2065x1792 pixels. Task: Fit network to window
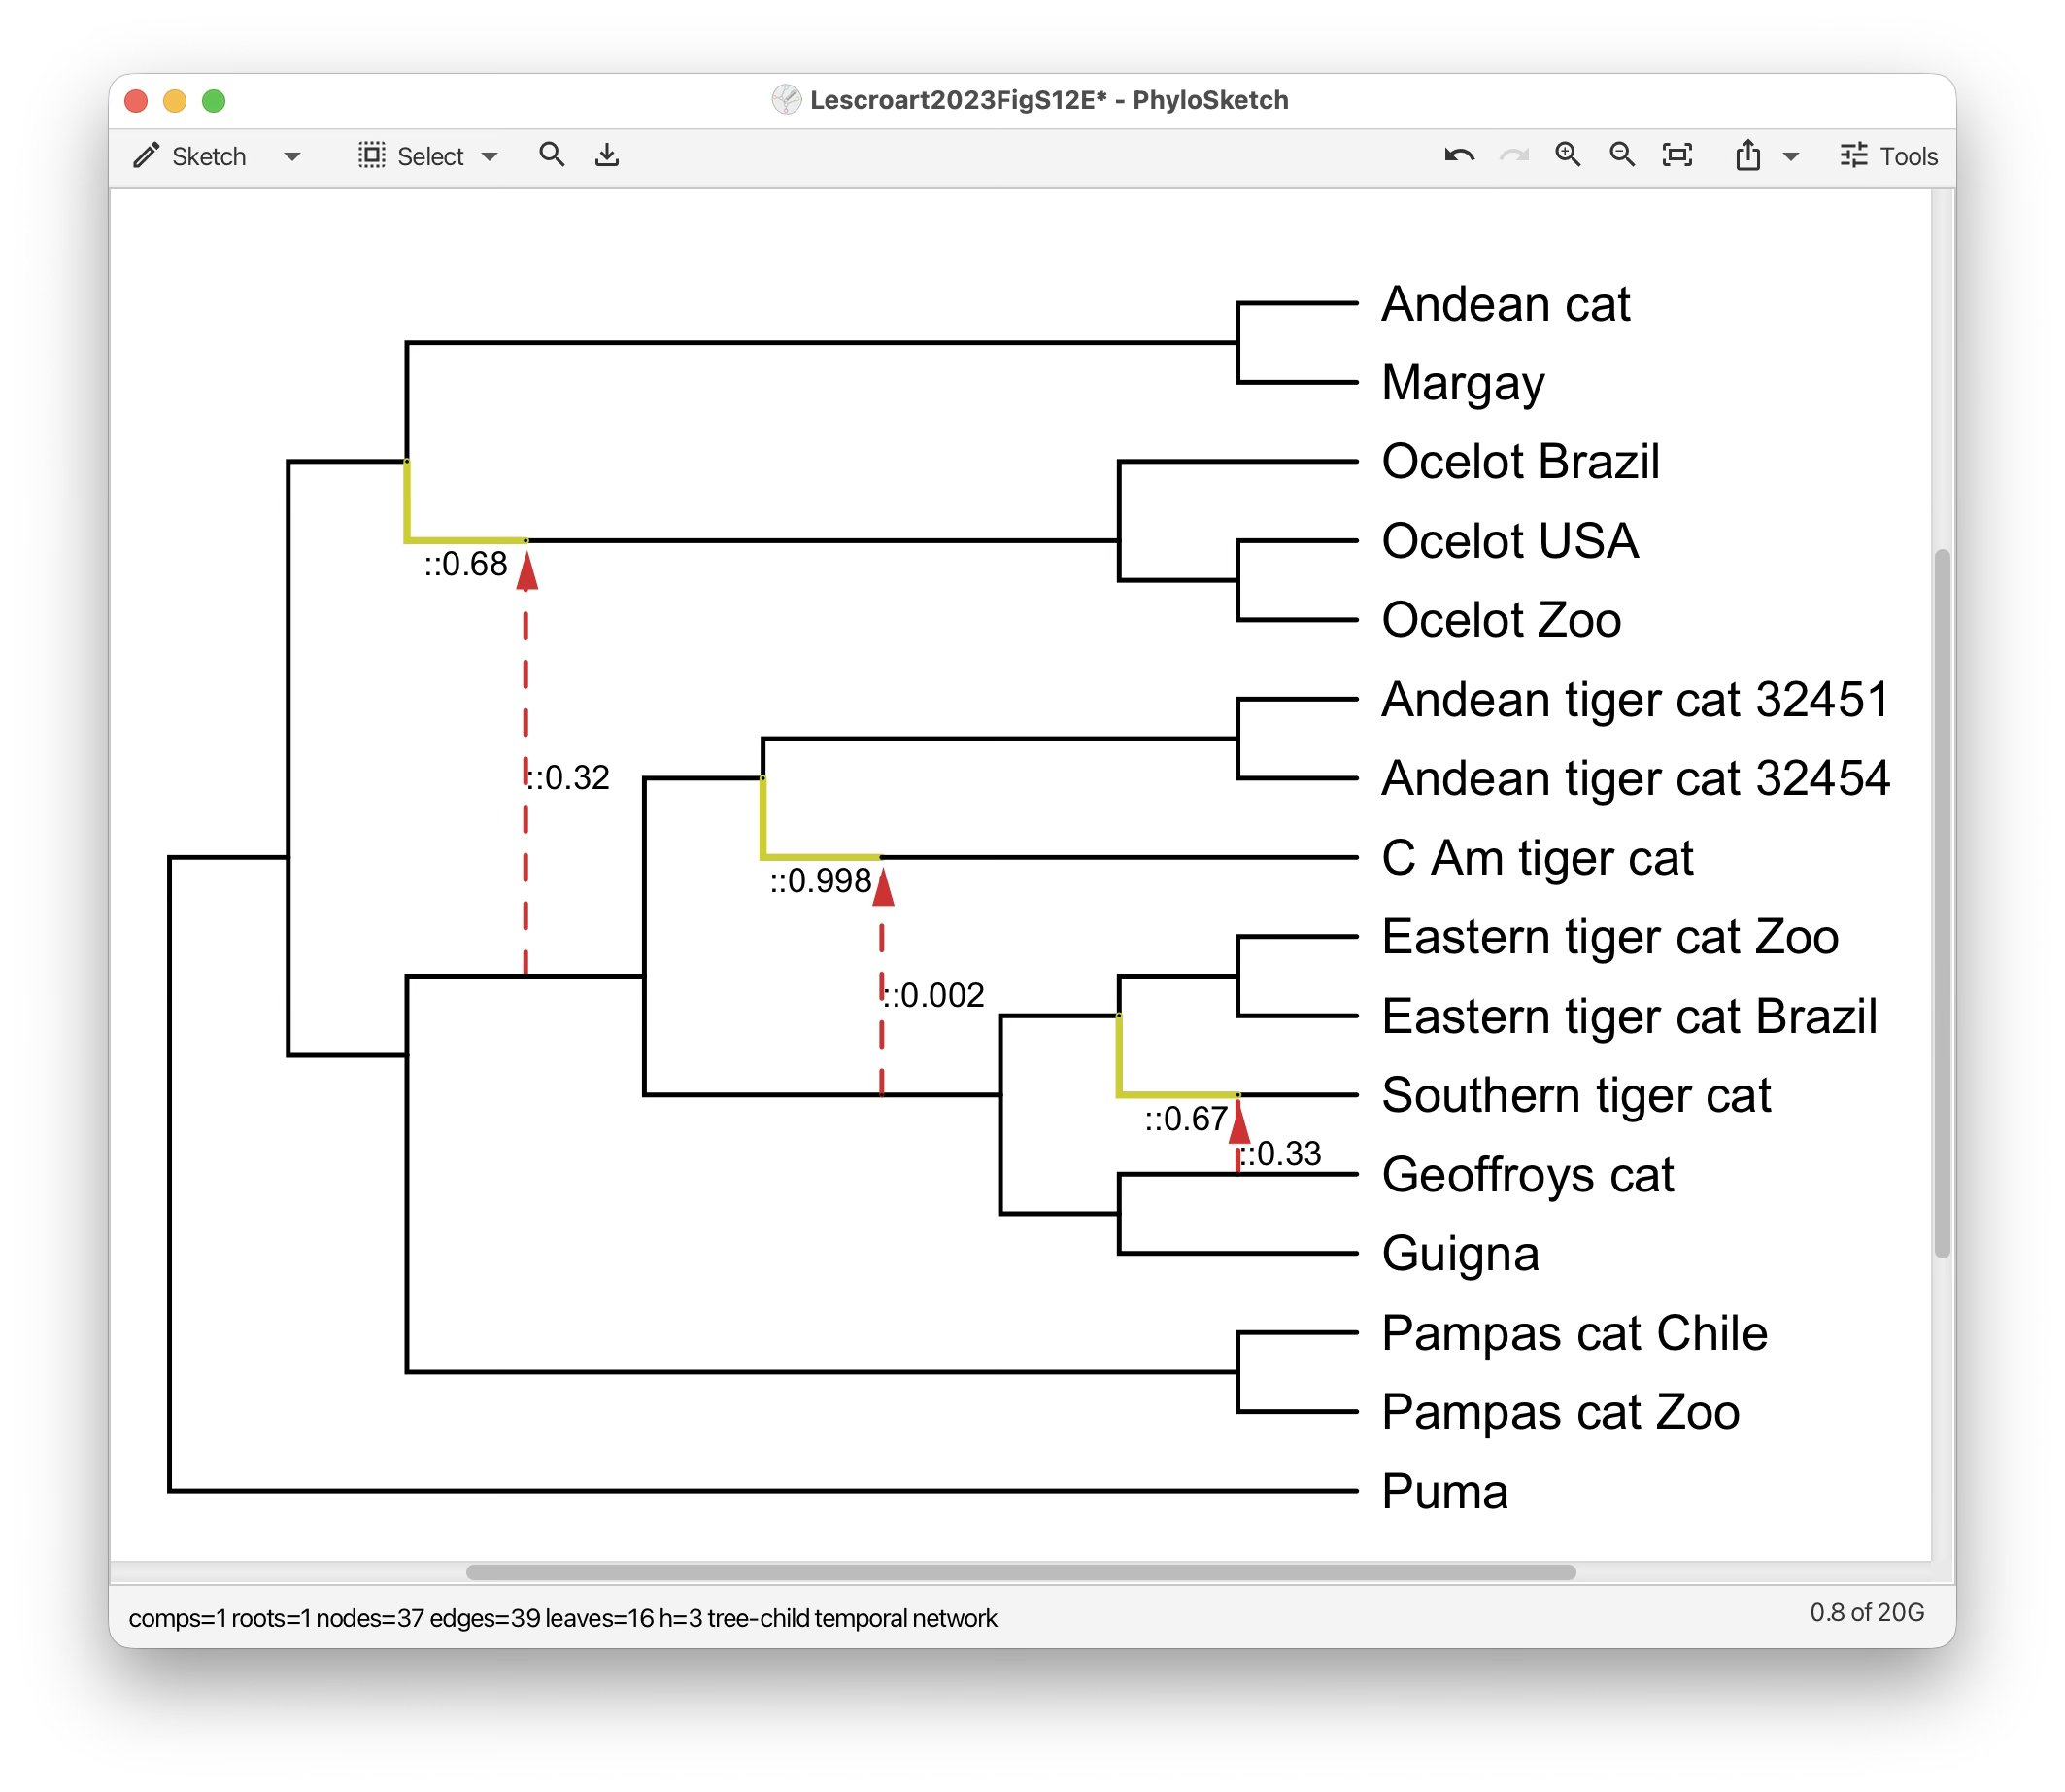1677,155
